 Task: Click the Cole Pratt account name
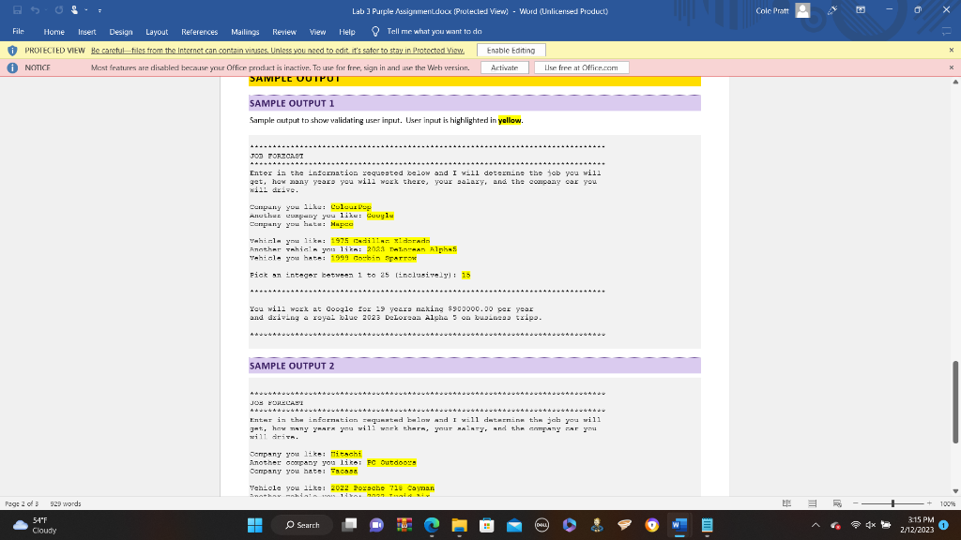coord(772,10)
